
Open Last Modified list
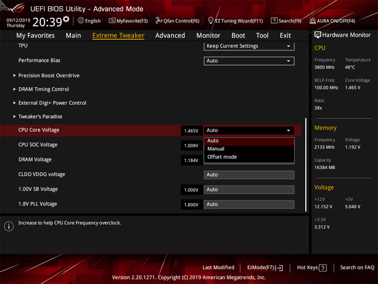(x=218, y=268)
